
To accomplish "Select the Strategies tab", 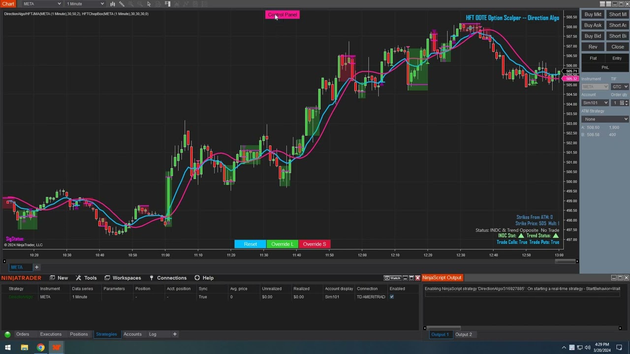I will (x=106, y=334).
